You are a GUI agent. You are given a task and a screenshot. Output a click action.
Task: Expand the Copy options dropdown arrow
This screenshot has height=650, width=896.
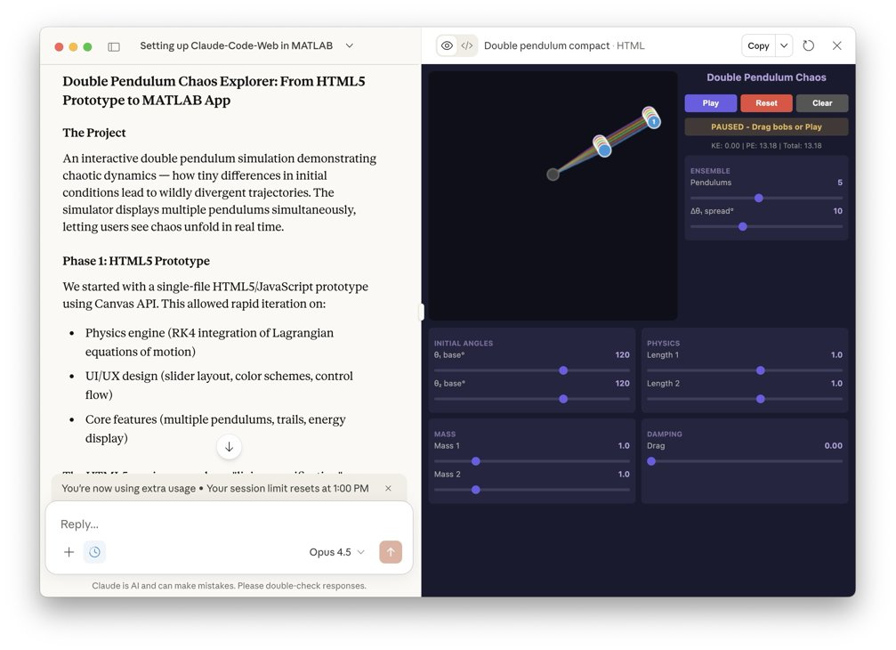pos(784,45)
